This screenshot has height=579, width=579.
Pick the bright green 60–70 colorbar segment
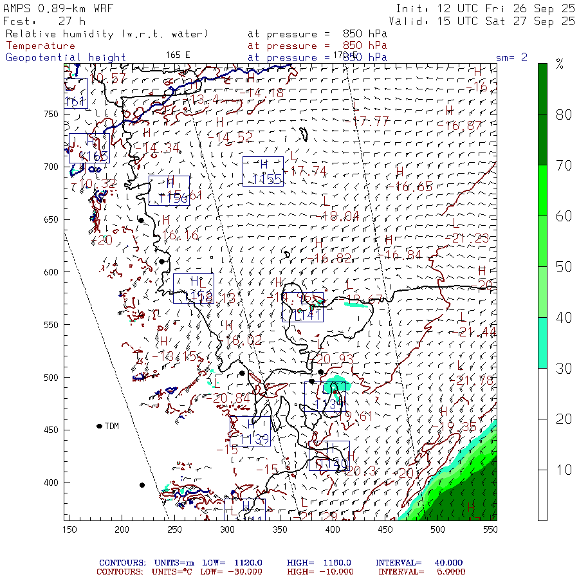point(542,190)
